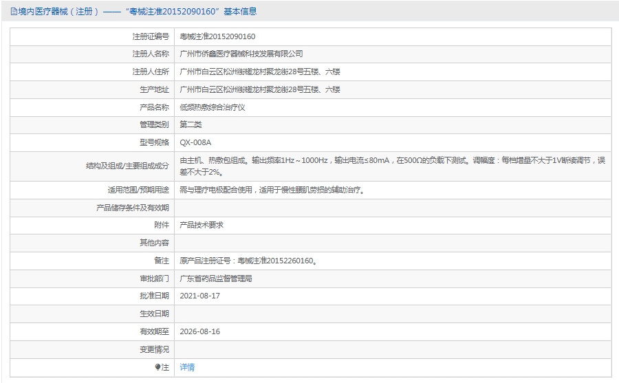The height and width of the screenshot is (383, 619).
Task: Click the 其他内容 row label
Action: point(154,243)
